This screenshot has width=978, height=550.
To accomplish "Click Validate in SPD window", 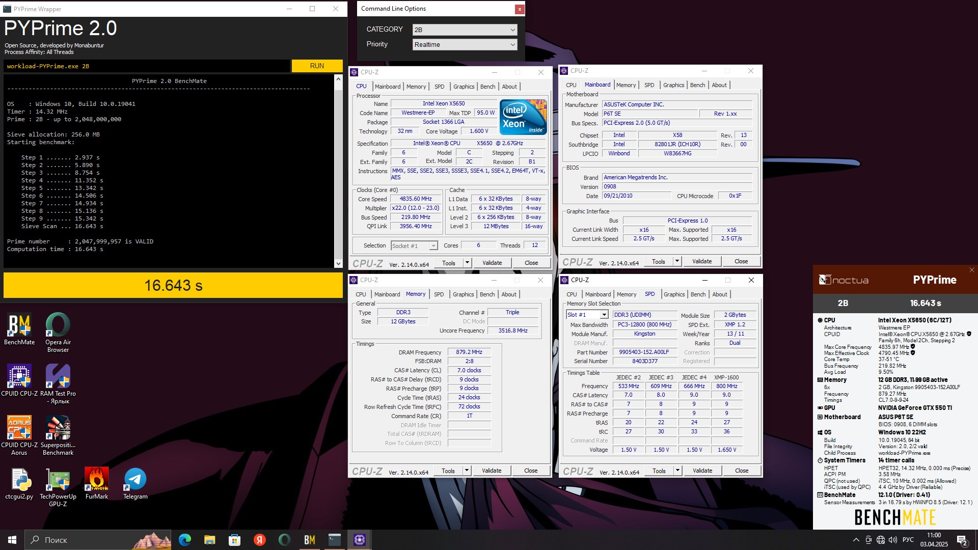I will 702,471.
